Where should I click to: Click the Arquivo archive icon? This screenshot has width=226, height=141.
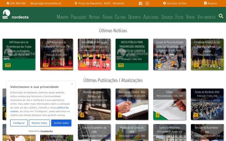click(x=205, y=3)
